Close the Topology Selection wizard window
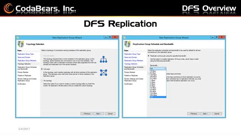The height and width of the screenshot is (135, 241). [x=115, y=37]
